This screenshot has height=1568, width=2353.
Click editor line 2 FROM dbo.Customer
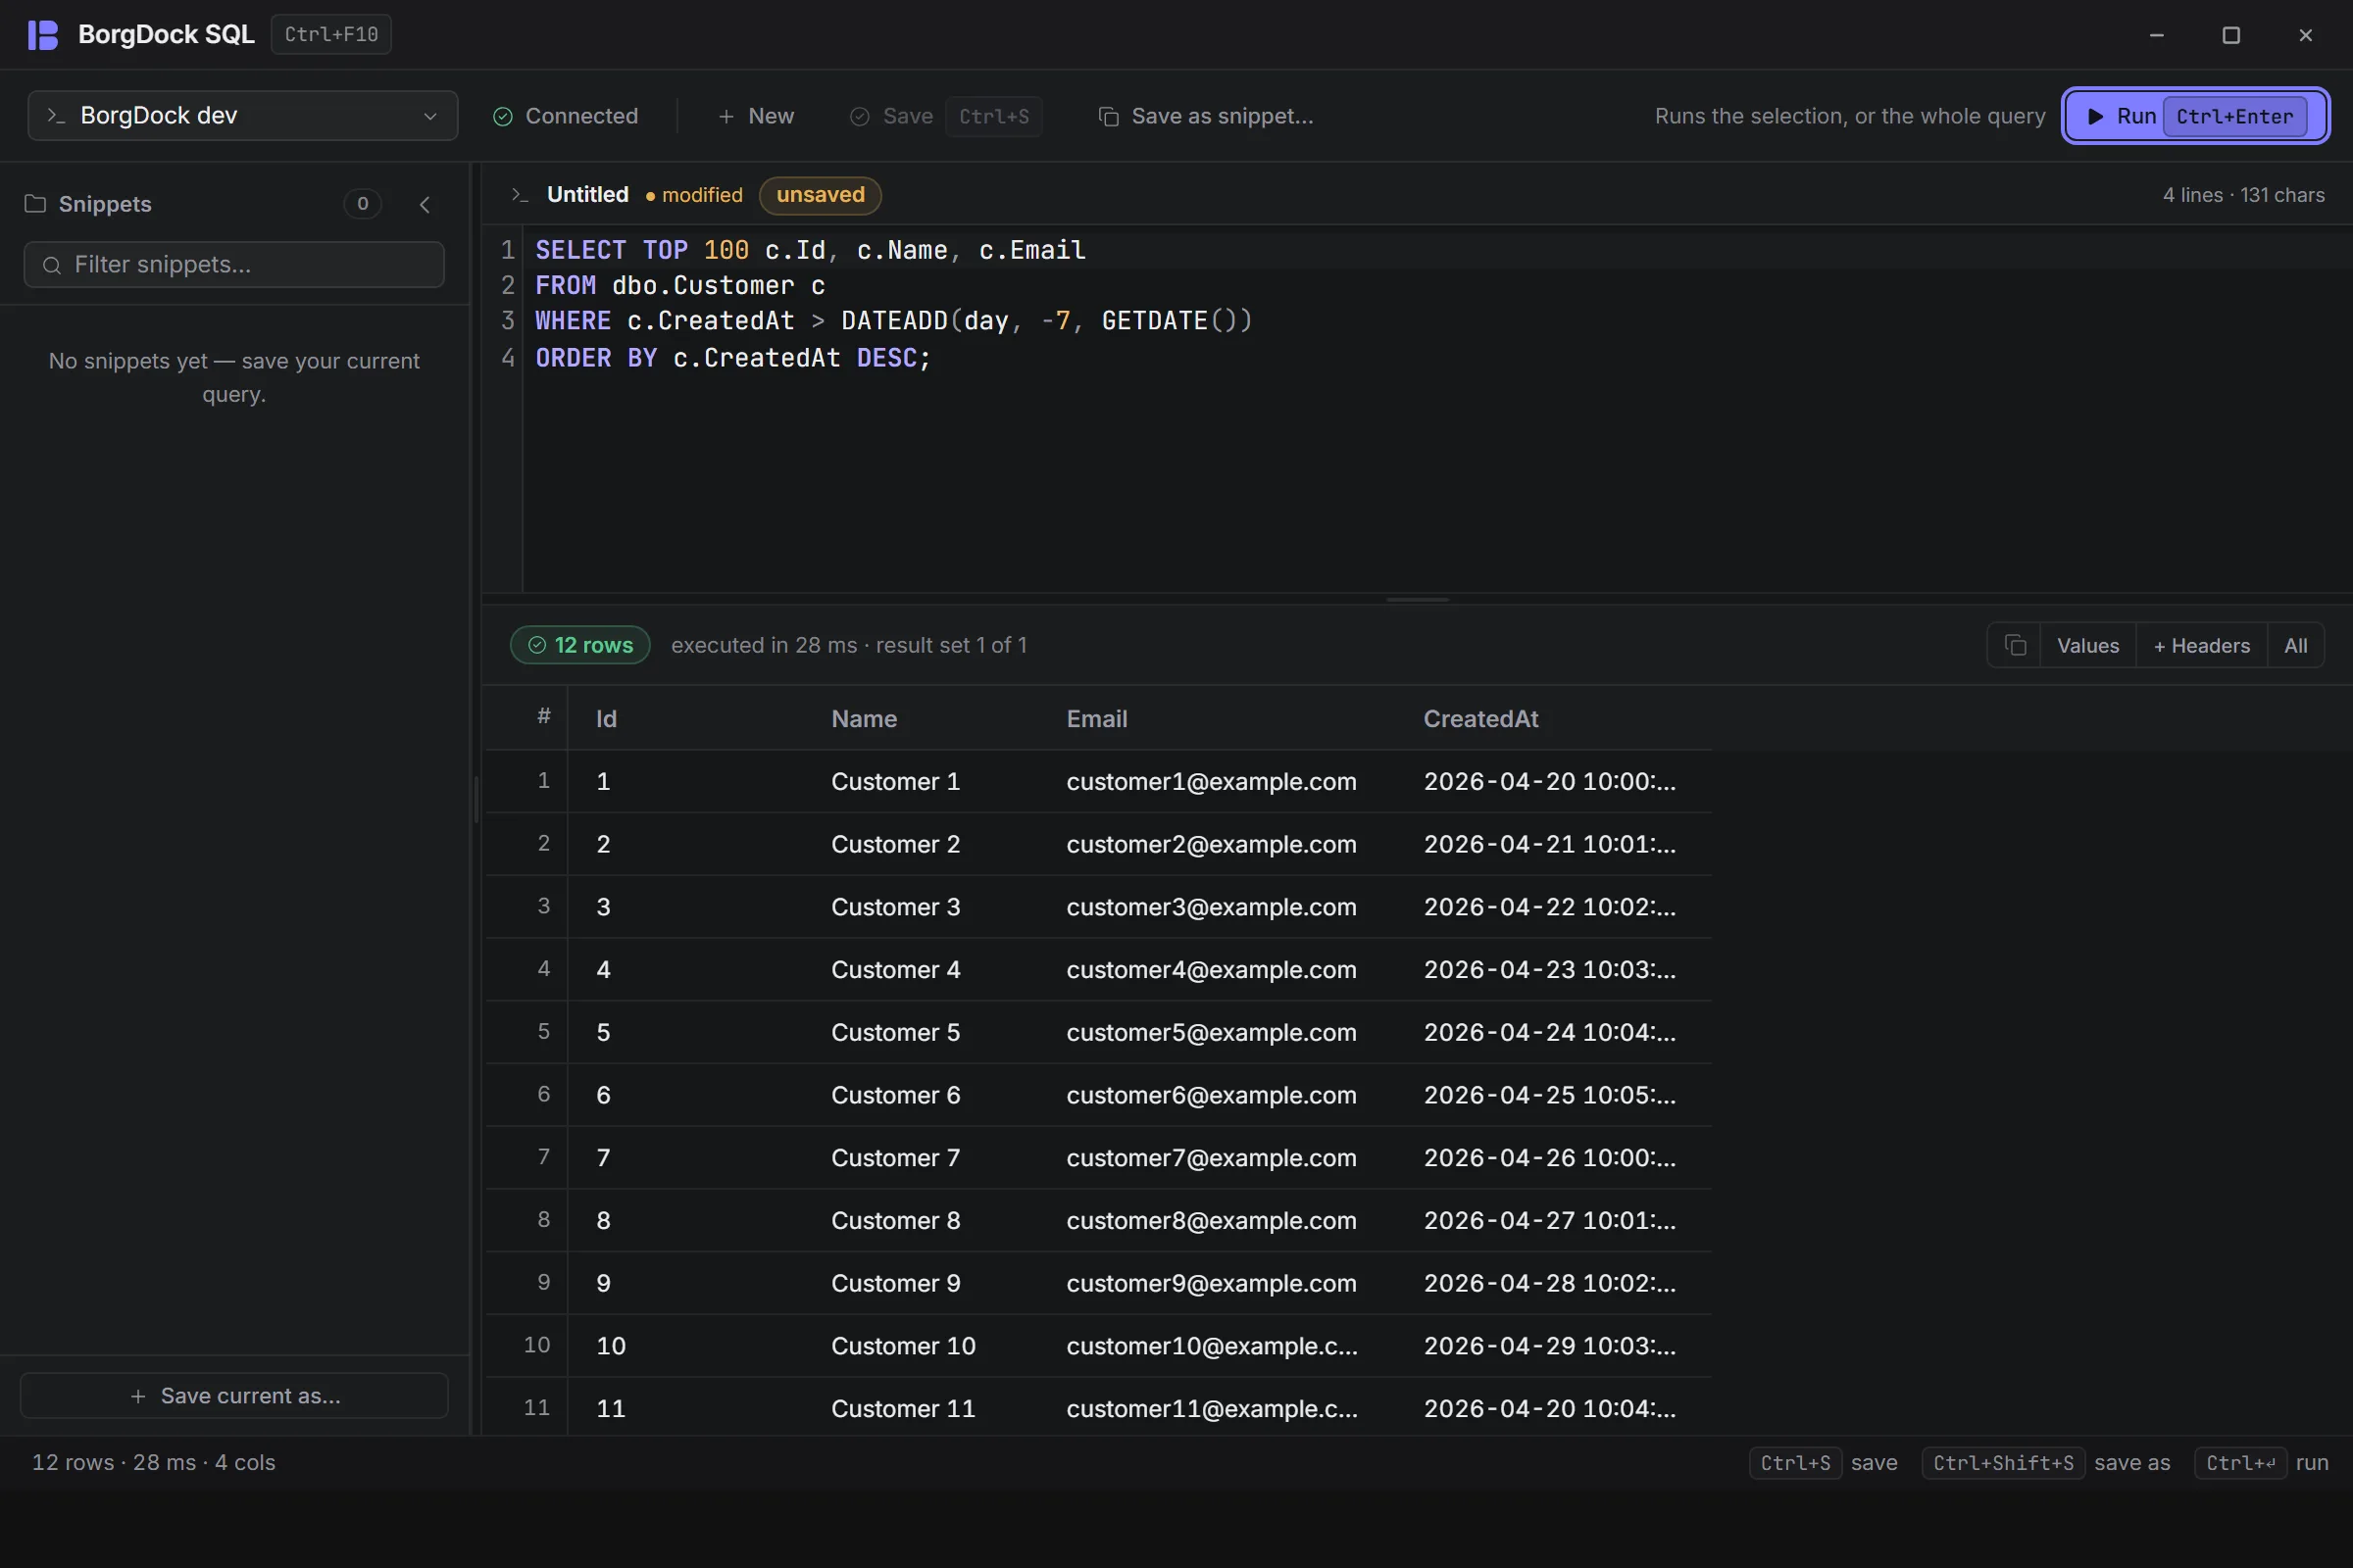pos(680,286)
